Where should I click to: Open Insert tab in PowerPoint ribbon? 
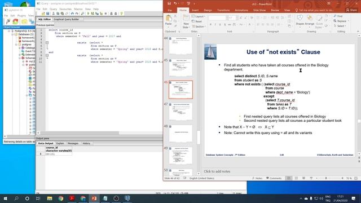(195, 10)
